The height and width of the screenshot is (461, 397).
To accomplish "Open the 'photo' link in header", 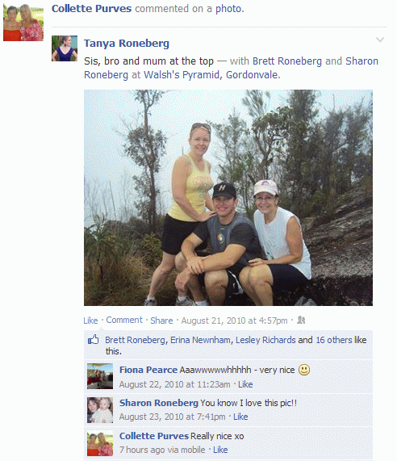I will tap(228, 9).
